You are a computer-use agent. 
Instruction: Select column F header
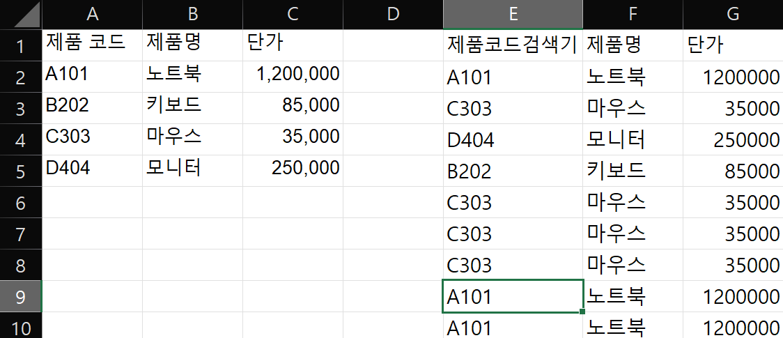[633, 15]
